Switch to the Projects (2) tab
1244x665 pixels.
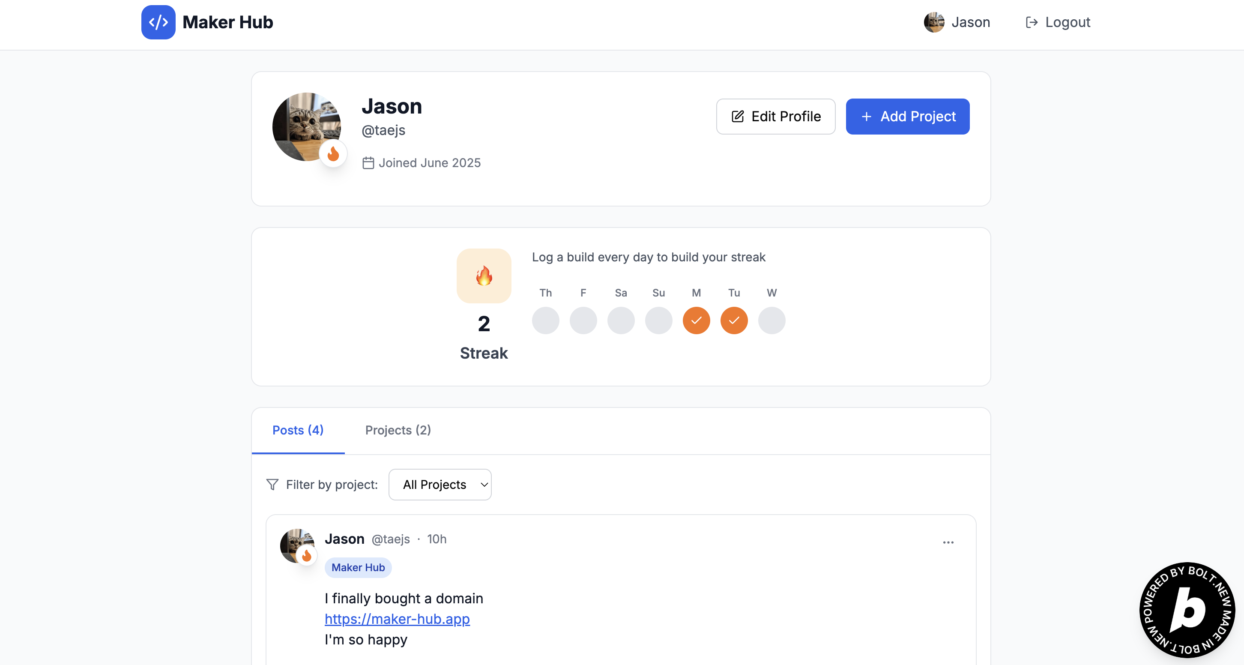click(x=398, y=430)
